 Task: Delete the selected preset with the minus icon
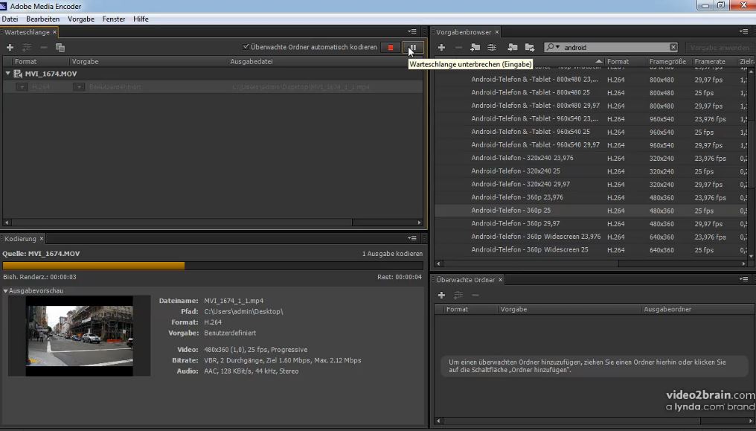pyautogui.click(x=458, y=47)
